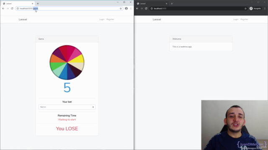Reload the left localhost:8000/game page
The image size is (268, 150).
point(12,8)
